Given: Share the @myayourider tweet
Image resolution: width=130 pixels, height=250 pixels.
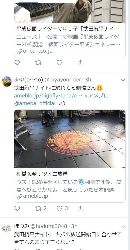Looking at the screenshot, I should (x=81, y=208).
